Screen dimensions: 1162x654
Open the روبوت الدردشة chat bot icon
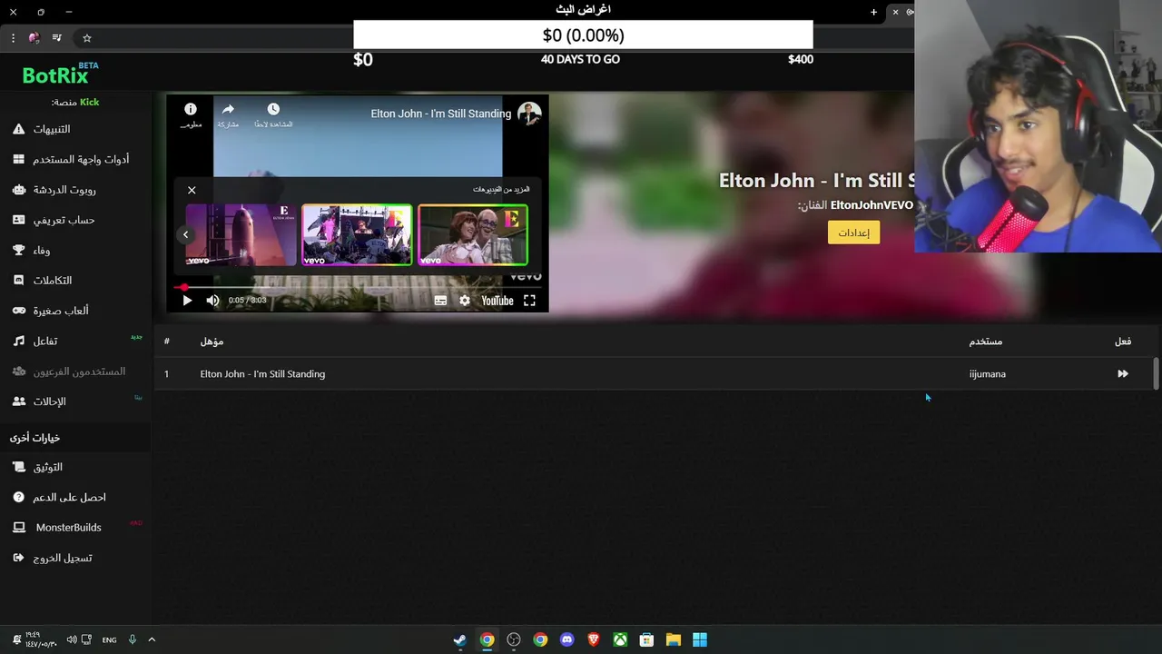click(x=18, y=190)
